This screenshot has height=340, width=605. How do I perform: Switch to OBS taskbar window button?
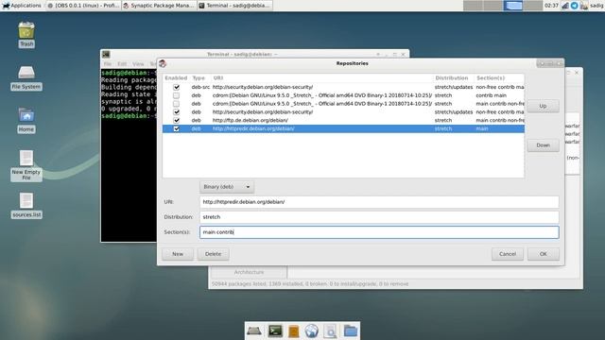[83, 6]
